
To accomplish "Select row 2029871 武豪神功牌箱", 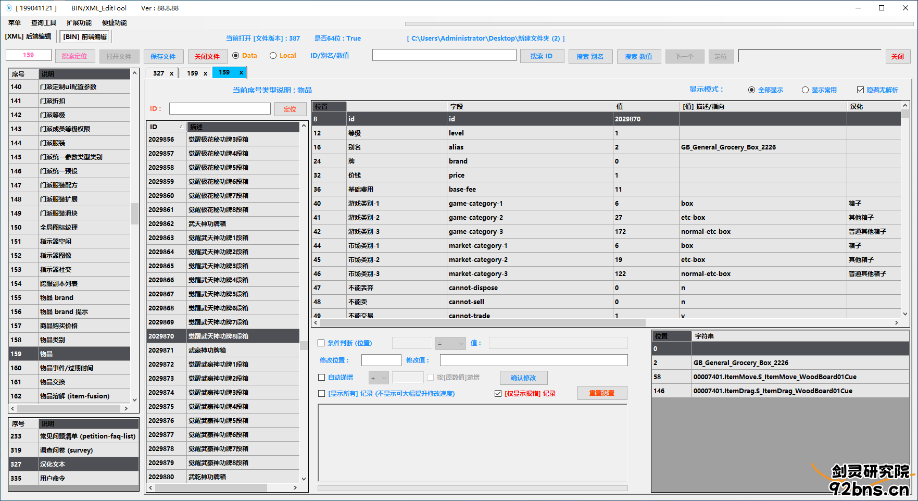I will [223, 350].
